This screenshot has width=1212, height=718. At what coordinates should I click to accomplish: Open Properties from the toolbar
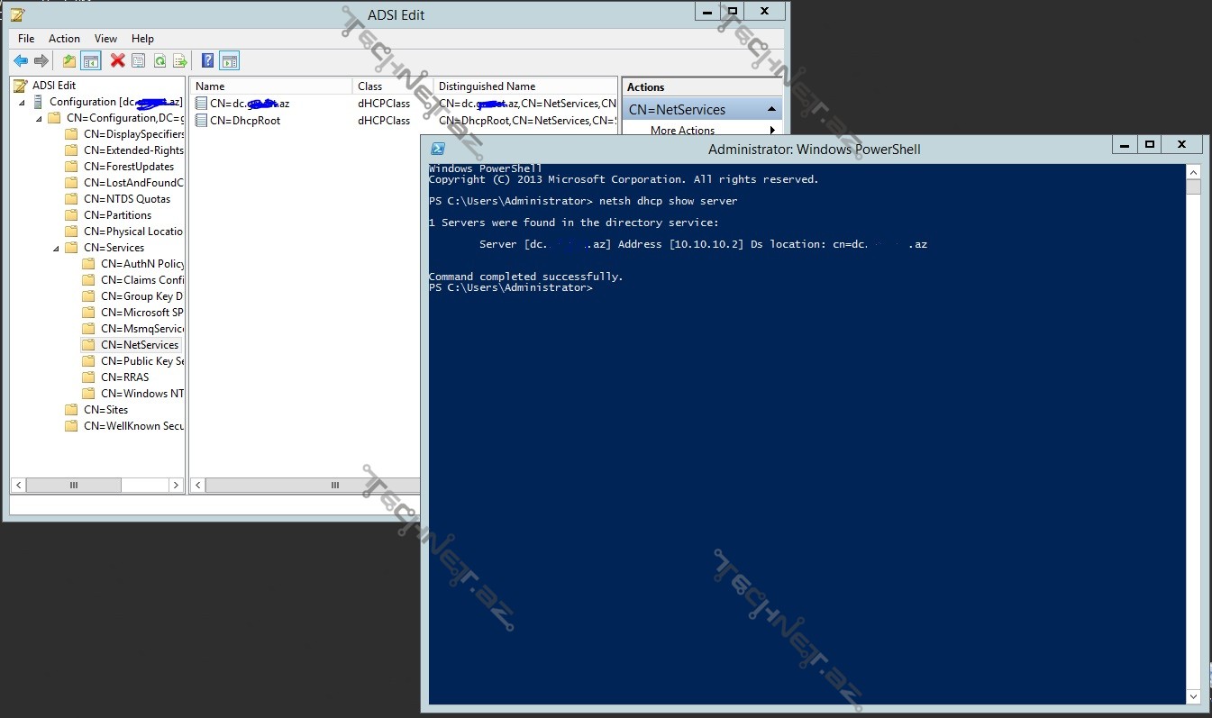(139, 61)
